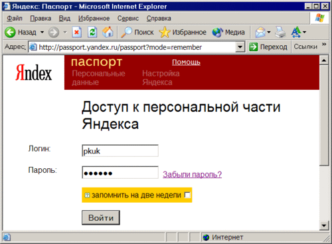Image resolution: width=332 pixels, height=244 pixels.
Task: Stop page loading with red X icon
Action: (x=77, y=33)
